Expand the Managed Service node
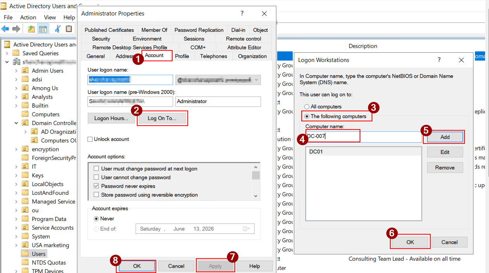 click(x=16, y=202)
